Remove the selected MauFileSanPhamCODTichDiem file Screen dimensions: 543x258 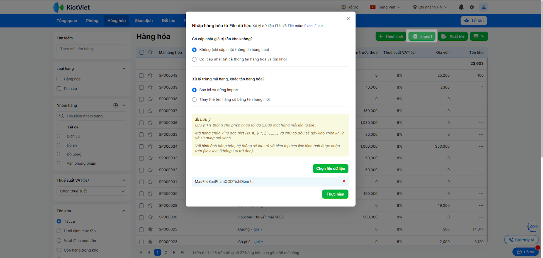[x=344, y=181]
